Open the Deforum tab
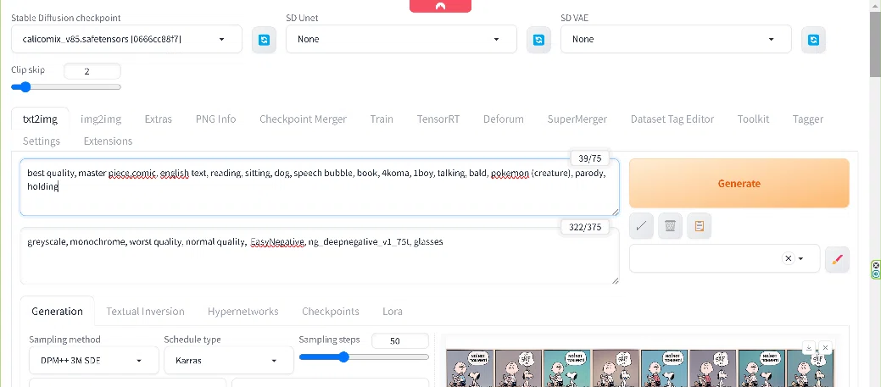Viewport: 881px width, 387px height. point(504,119)
